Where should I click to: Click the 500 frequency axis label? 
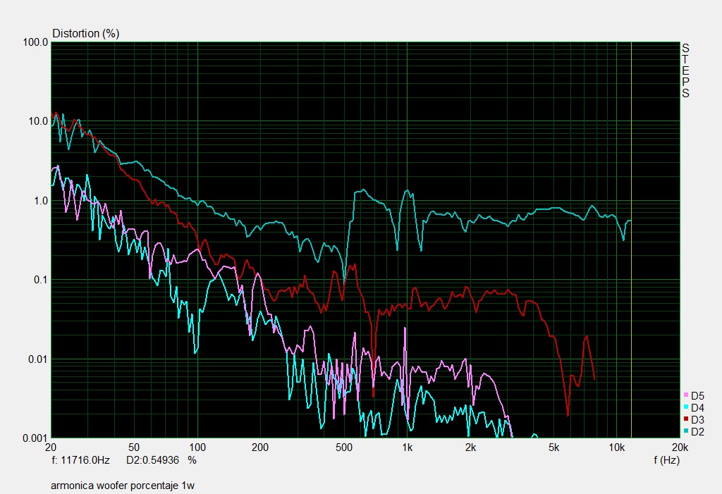pyautogui.click(x=343, y=447)
